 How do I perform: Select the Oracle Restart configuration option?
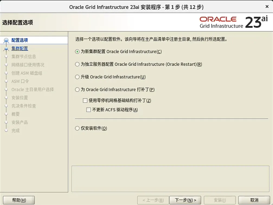point(77,64)
